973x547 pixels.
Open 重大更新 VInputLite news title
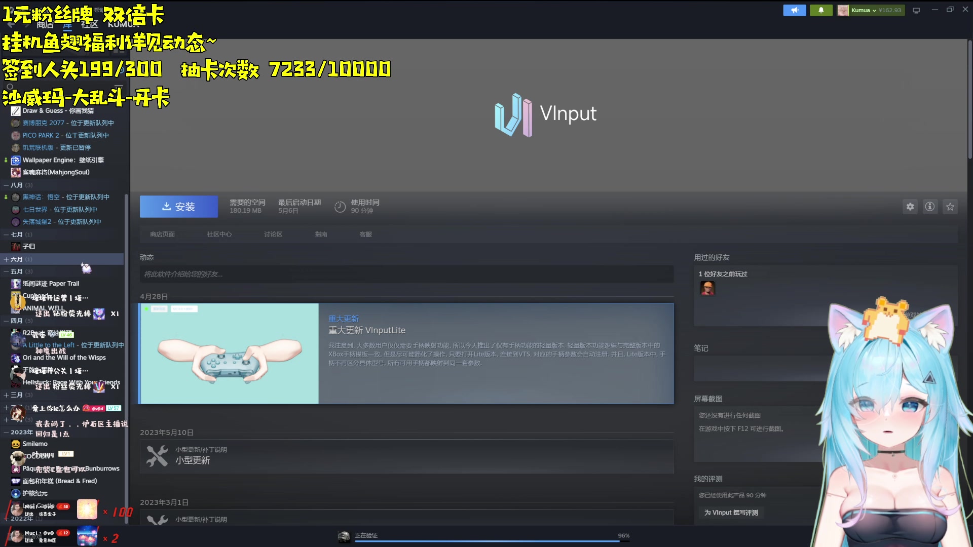coord(367,330)
